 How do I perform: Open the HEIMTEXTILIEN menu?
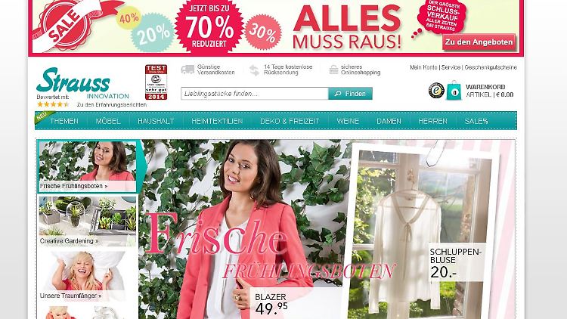pos(217,121)
